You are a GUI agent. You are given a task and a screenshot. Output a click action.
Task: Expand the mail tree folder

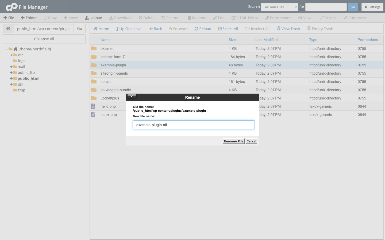(x=11, y=67)
